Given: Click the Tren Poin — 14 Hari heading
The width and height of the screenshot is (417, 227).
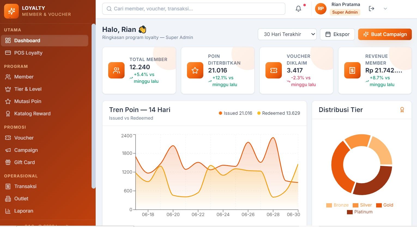Looking at the screenshot, I should [x=140, y=110].
